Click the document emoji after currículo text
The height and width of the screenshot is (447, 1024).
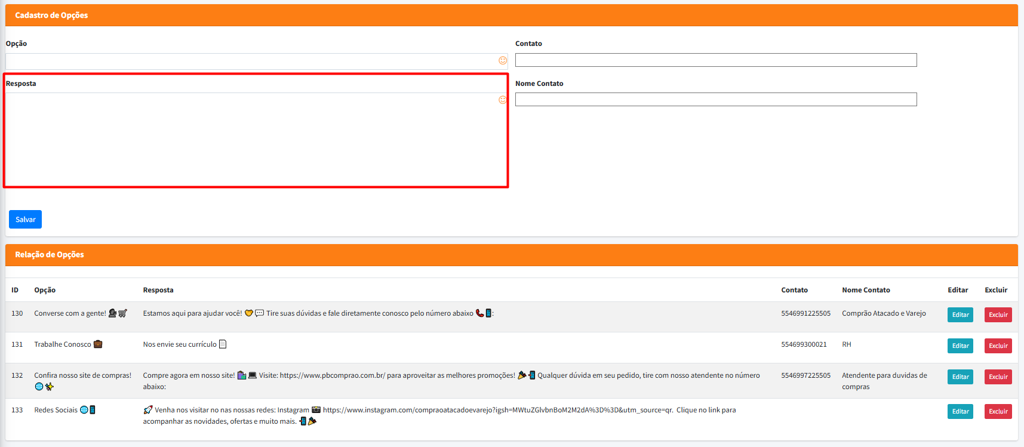click(x=223, y=344)
